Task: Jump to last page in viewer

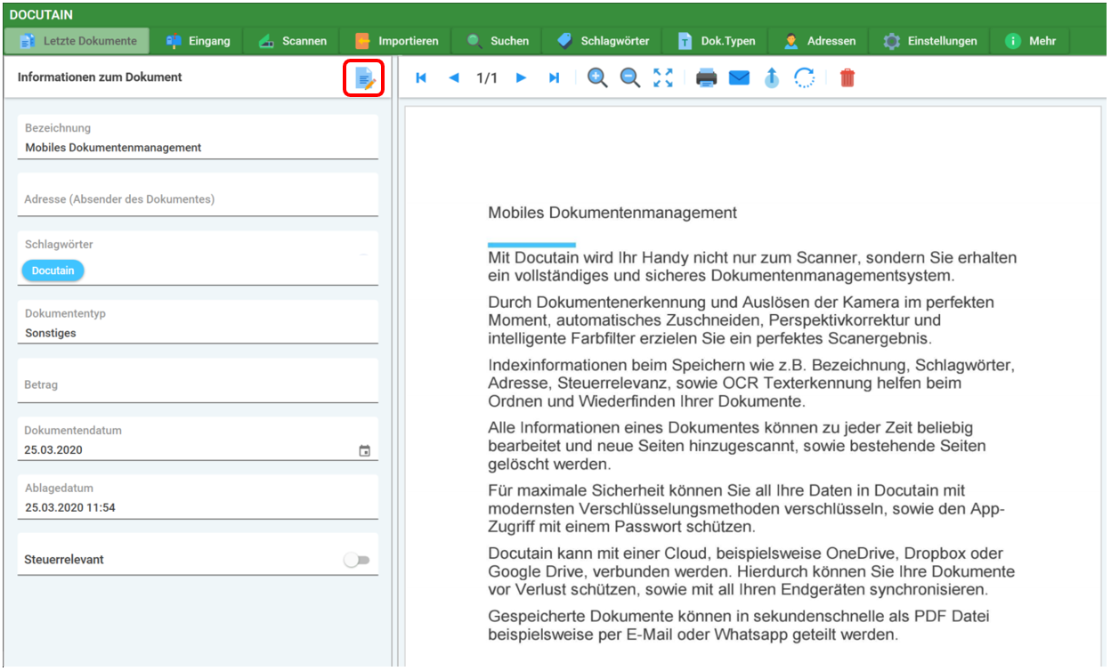Action: tap(554, 78)
